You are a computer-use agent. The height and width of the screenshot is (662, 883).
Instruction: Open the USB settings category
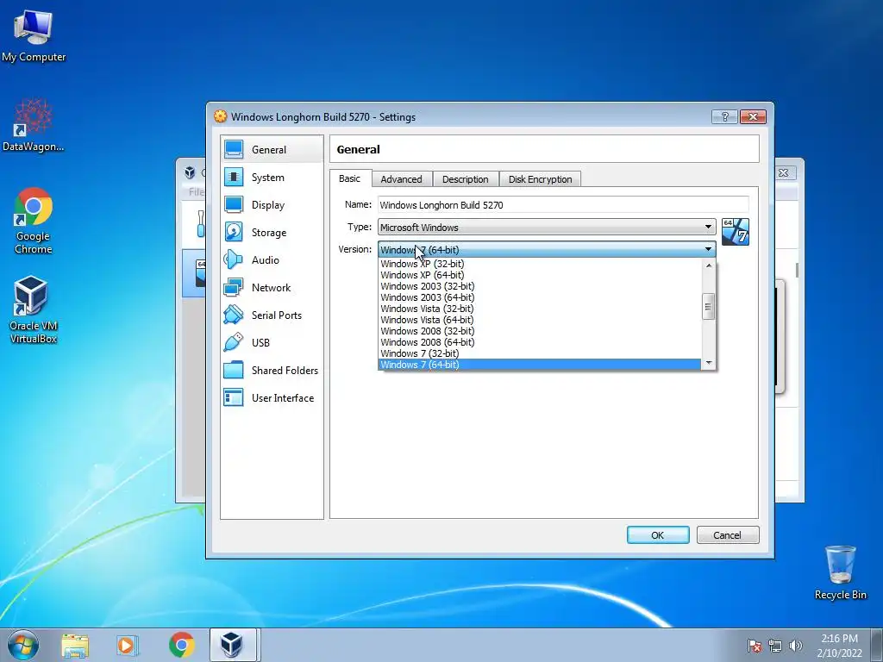(x=272, y=343)
